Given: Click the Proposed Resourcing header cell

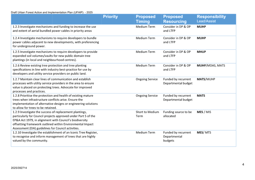Looking at the screenshot, I should point(175,19).
